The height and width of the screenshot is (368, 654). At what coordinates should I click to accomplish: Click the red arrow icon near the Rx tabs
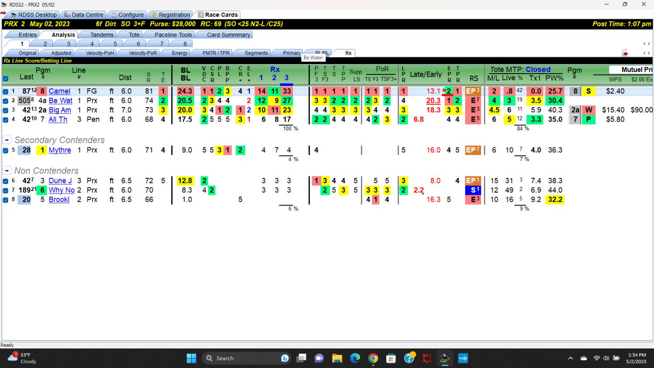coord(625,53)
